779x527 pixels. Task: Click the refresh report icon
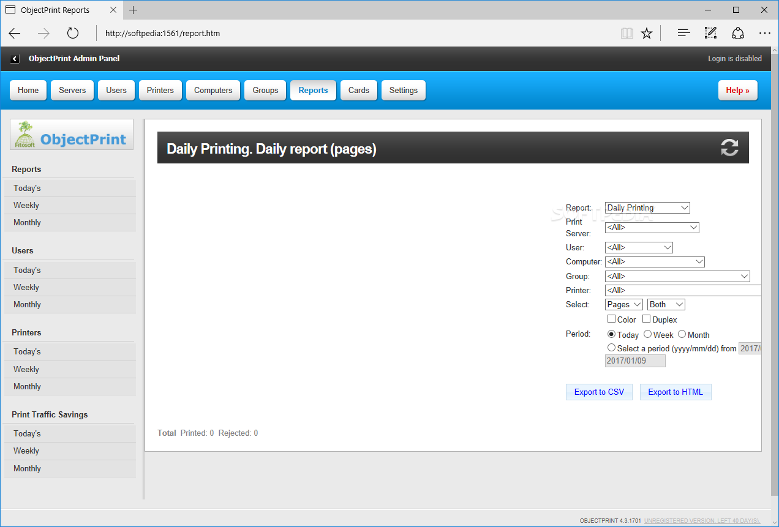(x=729, y=148)
